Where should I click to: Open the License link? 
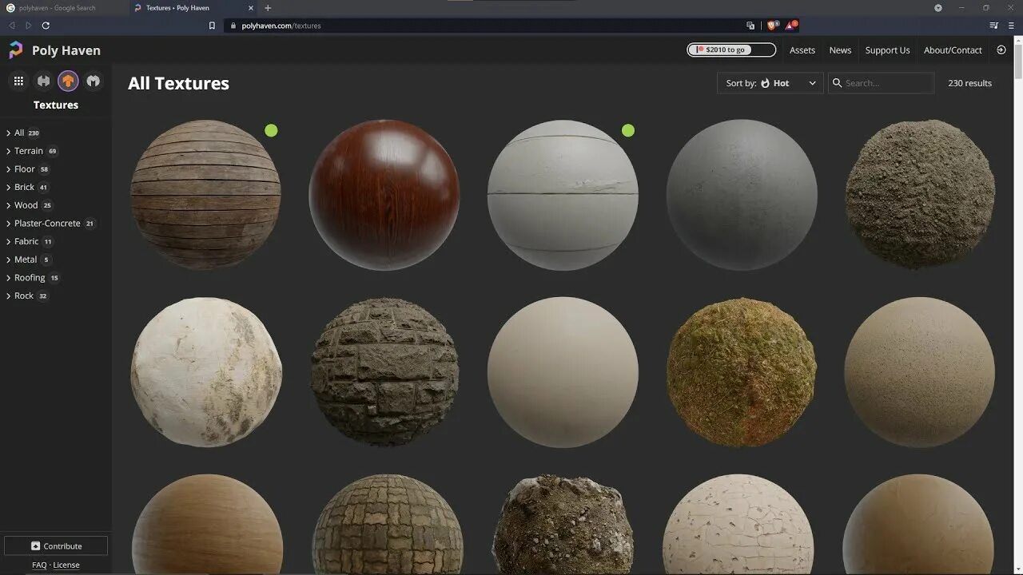point(66,565)
